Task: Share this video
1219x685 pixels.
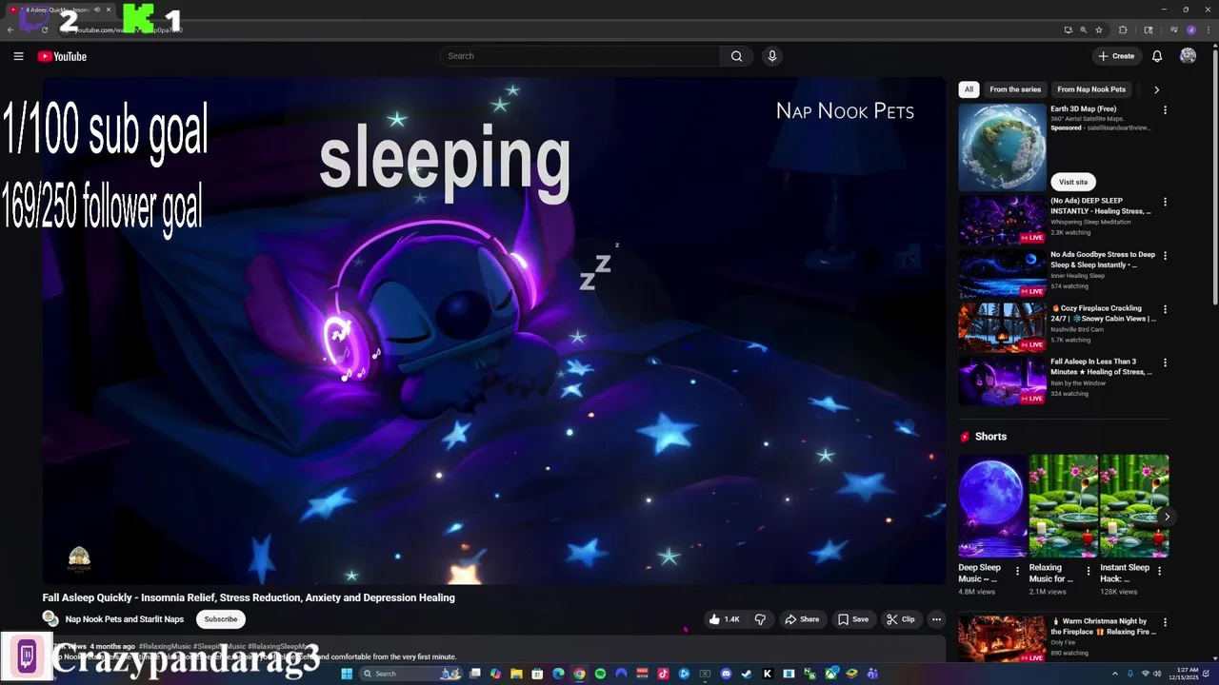Action: click(x=802, y=619)
